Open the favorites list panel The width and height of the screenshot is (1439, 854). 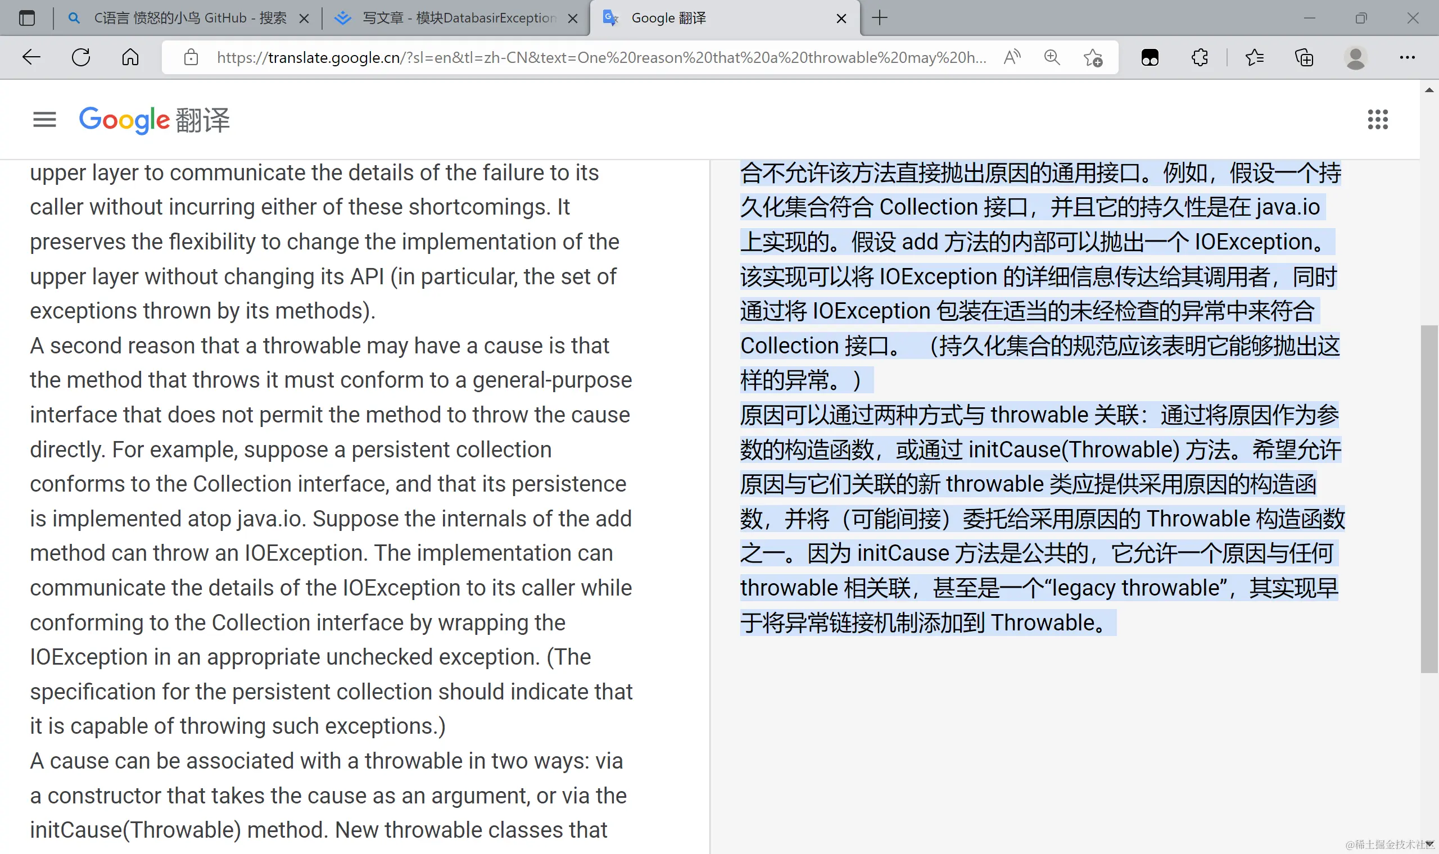tap(1254, 57)
